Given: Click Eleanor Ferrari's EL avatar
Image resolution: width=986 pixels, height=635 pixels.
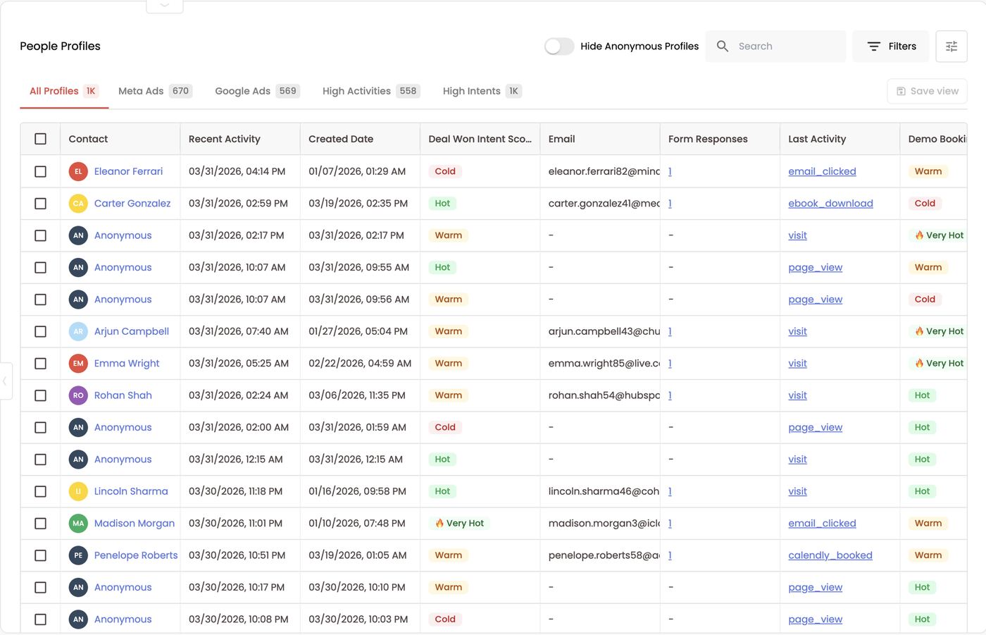Looking at the screenshot, I should (78, 171).
